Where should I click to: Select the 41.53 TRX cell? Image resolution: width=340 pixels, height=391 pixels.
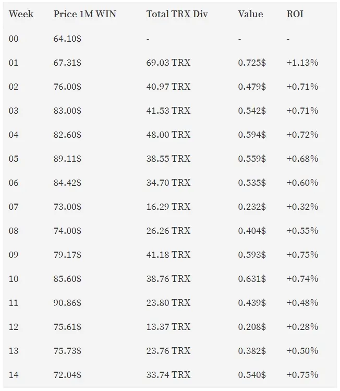[168, 111]
